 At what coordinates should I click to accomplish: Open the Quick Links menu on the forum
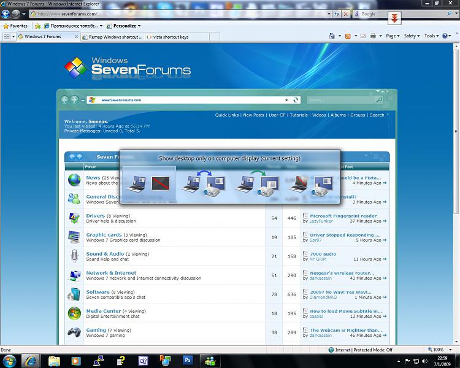[227, 115]
